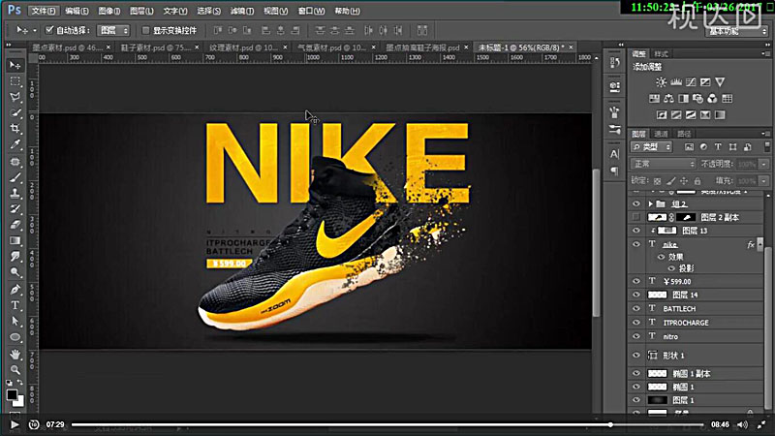Select the Gradient tool
775x436 pixels.
click(15, 240)
